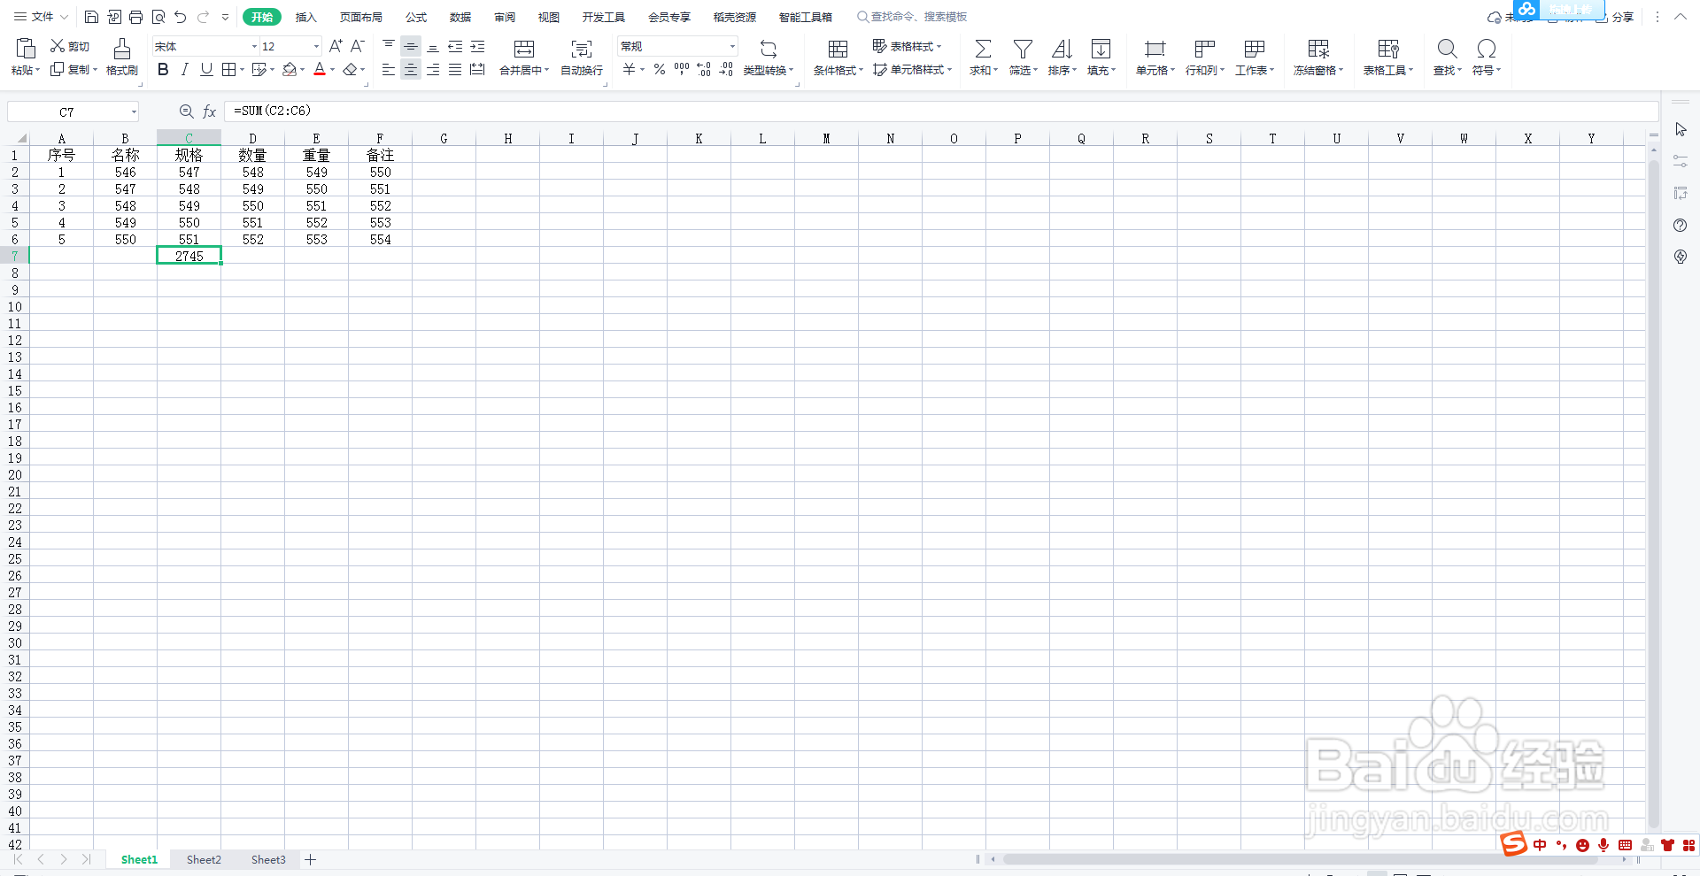Click the AutoSum (求和) sigma icon
1700x876 pixels.
click(x=983, y=49)
